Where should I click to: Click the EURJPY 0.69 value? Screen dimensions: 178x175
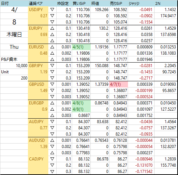point(44,35)
